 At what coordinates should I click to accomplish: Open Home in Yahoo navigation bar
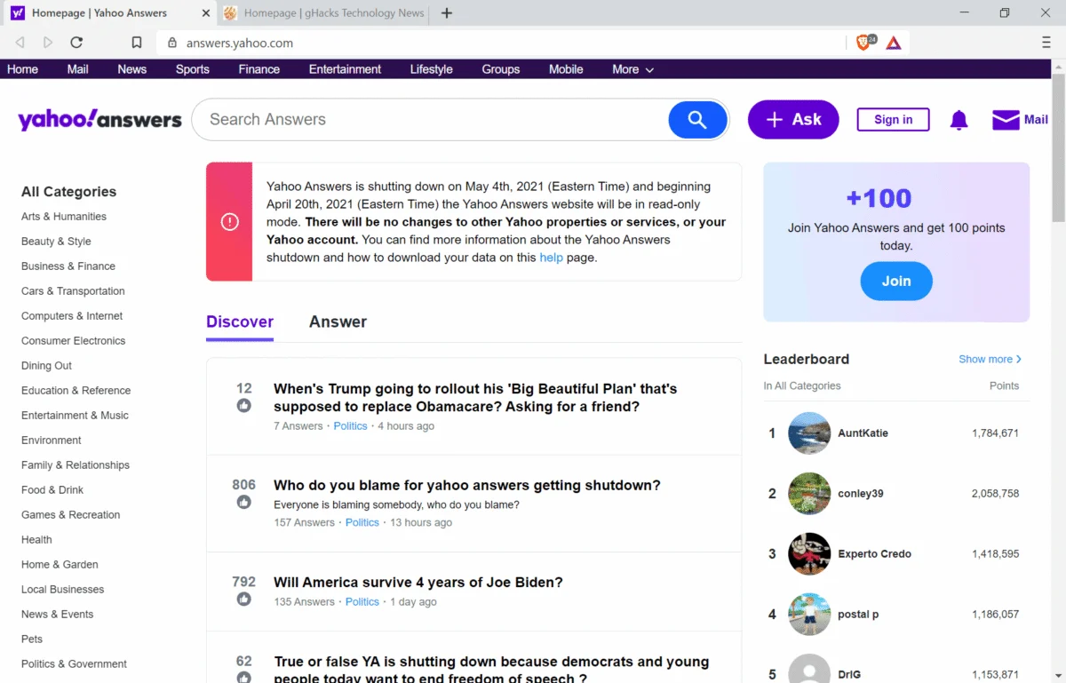[22, 69]
